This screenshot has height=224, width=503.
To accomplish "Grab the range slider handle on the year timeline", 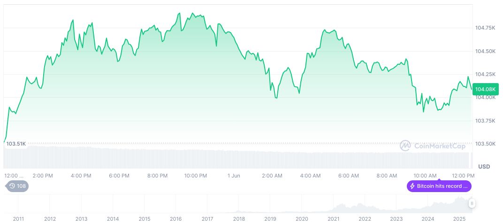I will pyautogui.click(x=472, y=203).
